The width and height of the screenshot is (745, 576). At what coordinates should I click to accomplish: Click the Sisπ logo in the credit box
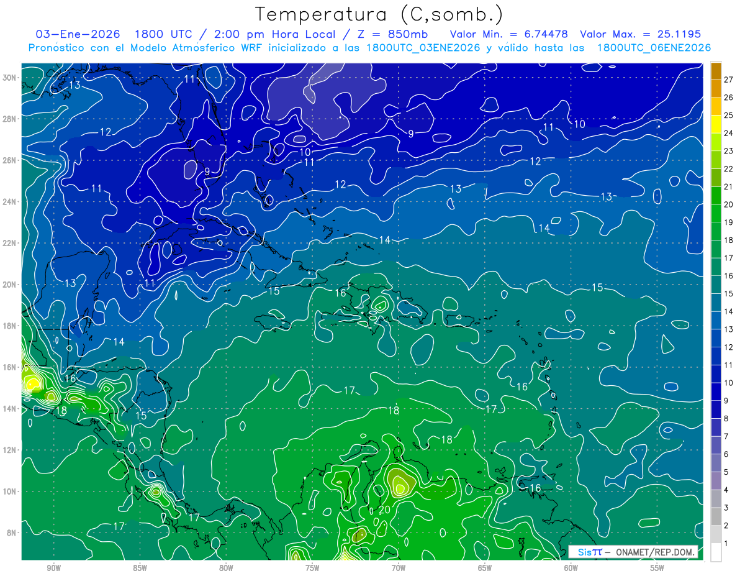tap(590, 552)
